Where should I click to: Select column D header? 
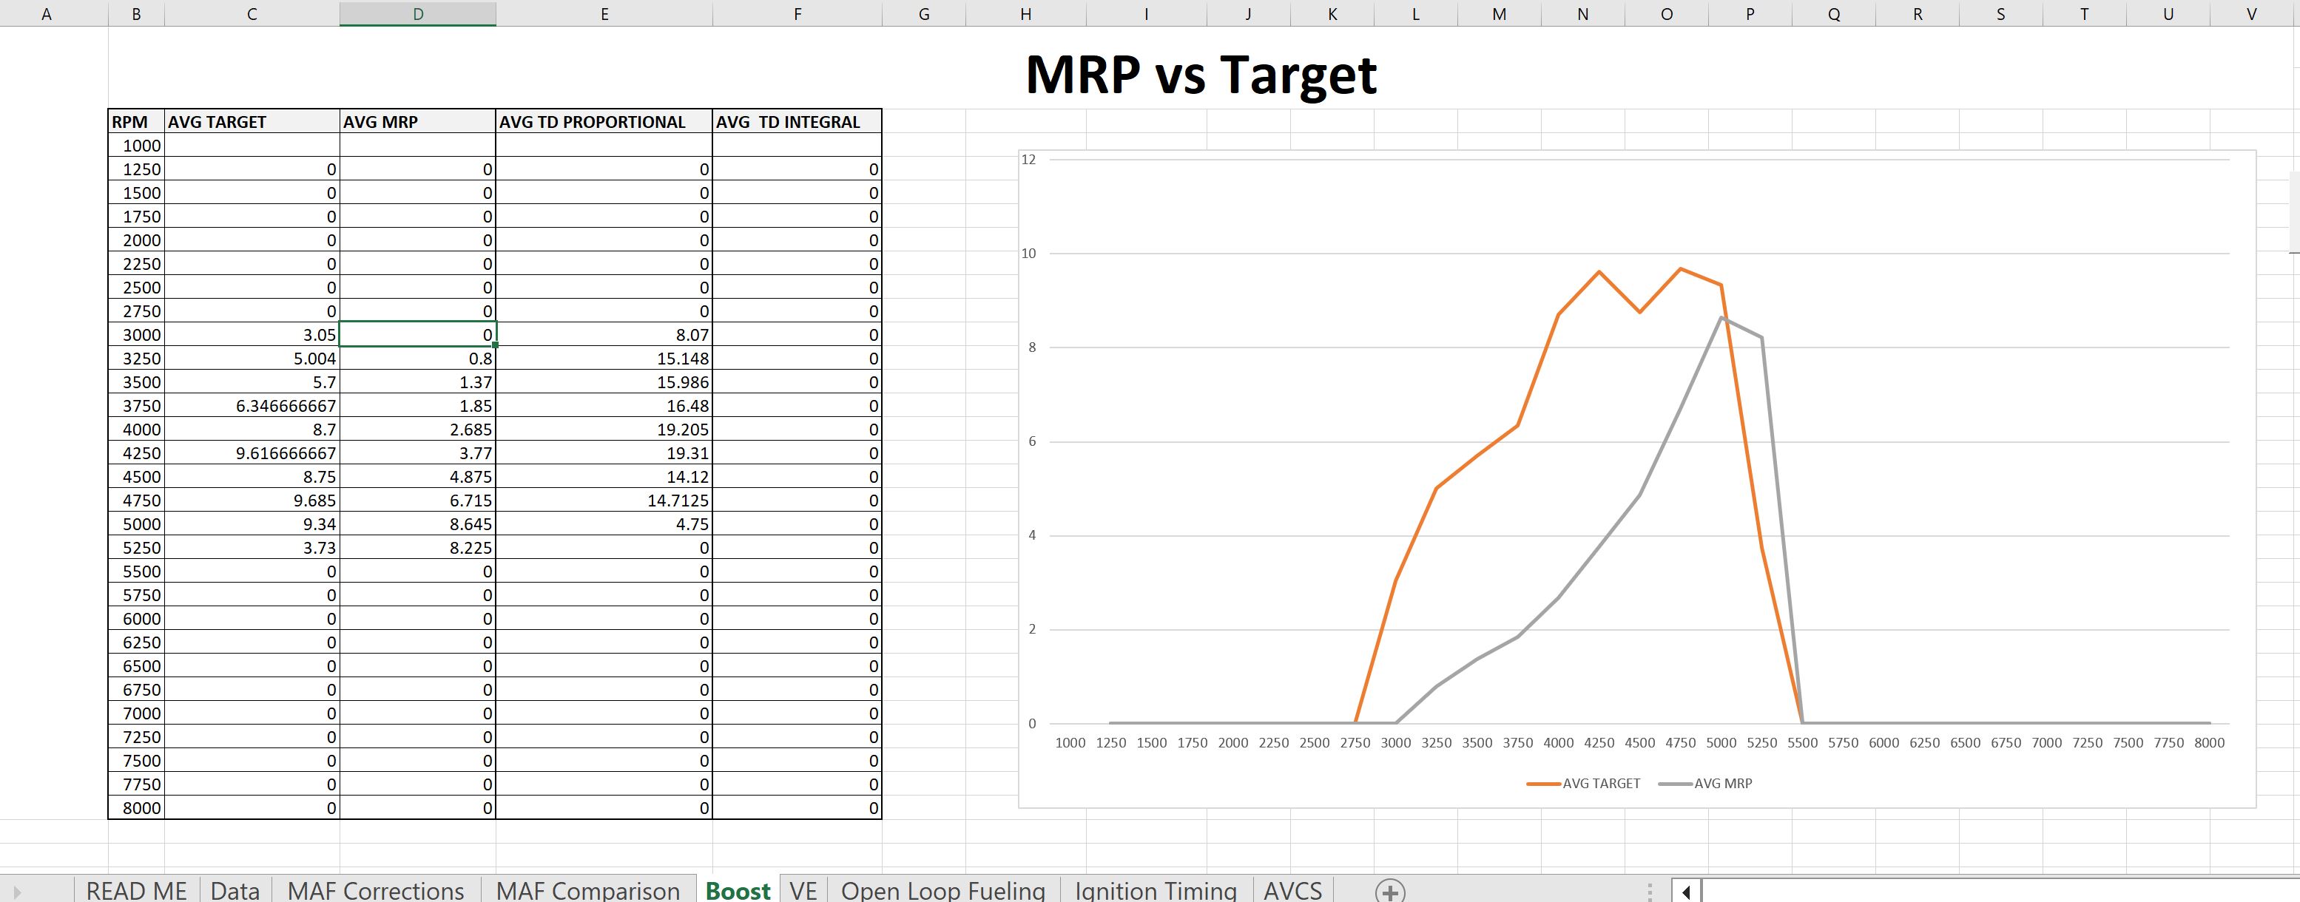[417, 13]
